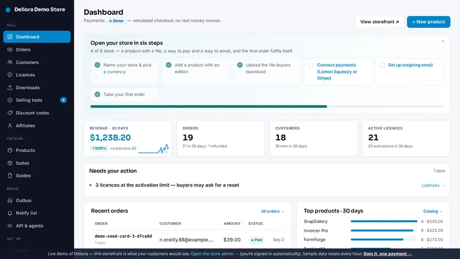The image size is (460, 259).
Task: Click the Selling tools badge showing 4
Action: [x=63, y=100]
